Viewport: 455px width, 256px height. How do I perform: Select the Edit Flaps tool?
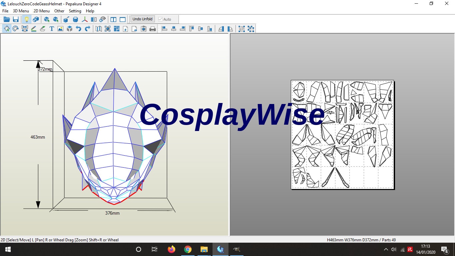(43, 29)
